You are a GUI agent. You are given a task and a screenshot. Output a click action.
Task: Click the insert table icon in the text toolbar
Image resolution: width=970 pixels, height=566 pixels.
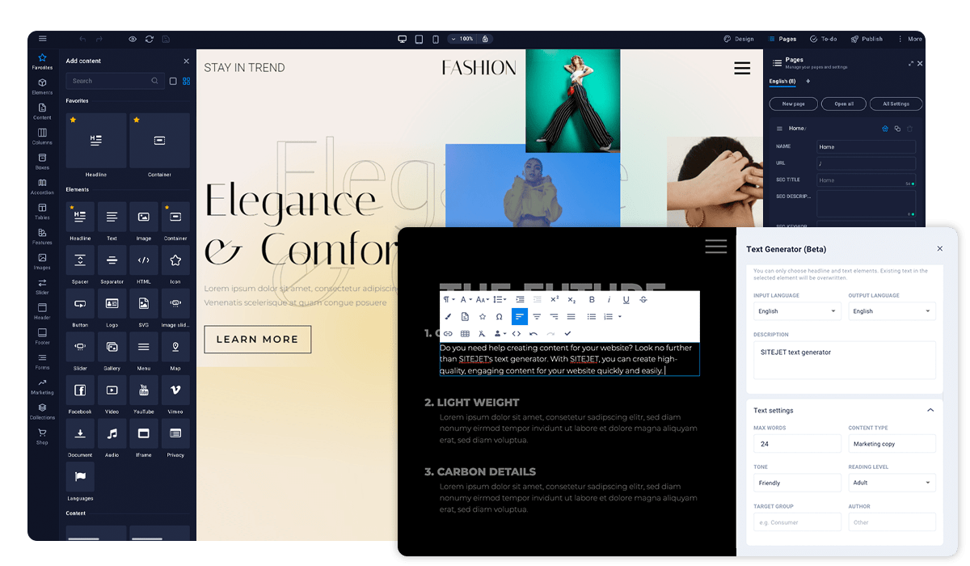coord(465,333)
